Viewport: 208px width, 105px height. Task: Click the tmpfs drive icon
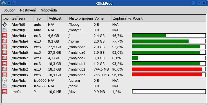pos(5,92)
